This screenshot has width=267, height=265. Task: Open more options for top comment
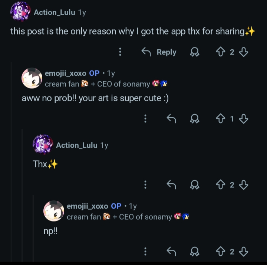tap(120, 52)
